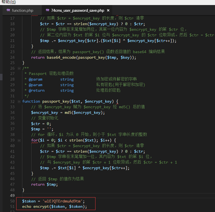Viewport: 215px width, 212px height.
Task: Click the echo encrypt($token, $token) line
Action: click(54, 207)
